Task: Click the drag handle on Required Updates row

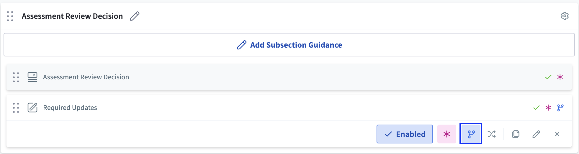Action: pyautogui.click(x=16, y=108)
